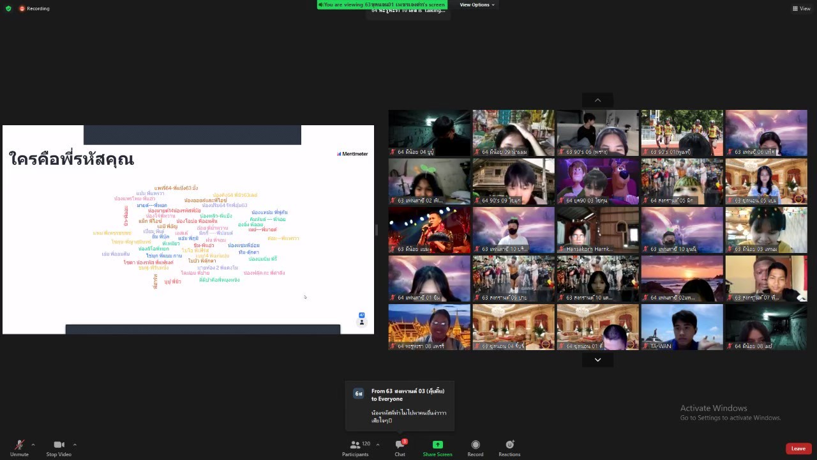
Task: Expand the View Options dropdown
Action: pyautogui.click(x=477, y=5)
